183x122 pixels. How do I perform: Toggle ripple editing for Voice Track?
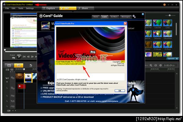click(7, 101)
